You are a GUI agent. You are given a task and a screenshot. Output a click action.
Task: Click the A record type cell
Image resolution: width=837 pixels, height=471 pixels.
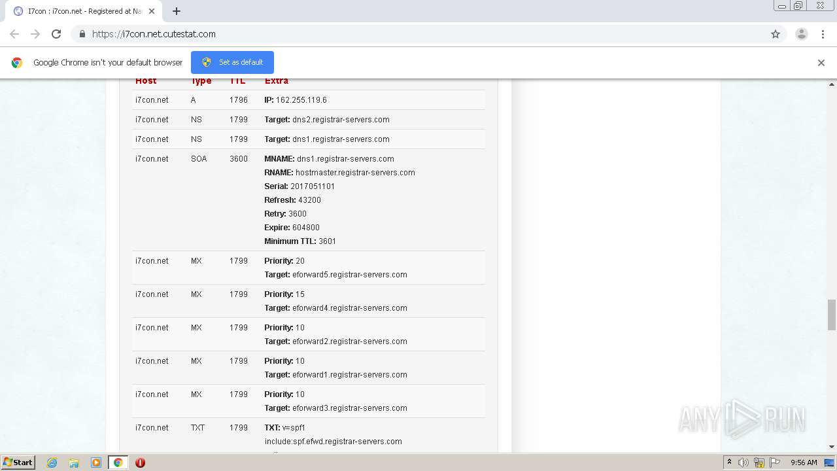194,100
